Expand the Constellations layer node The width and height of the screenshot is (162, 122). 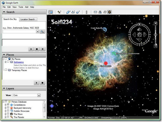point(6,105)
